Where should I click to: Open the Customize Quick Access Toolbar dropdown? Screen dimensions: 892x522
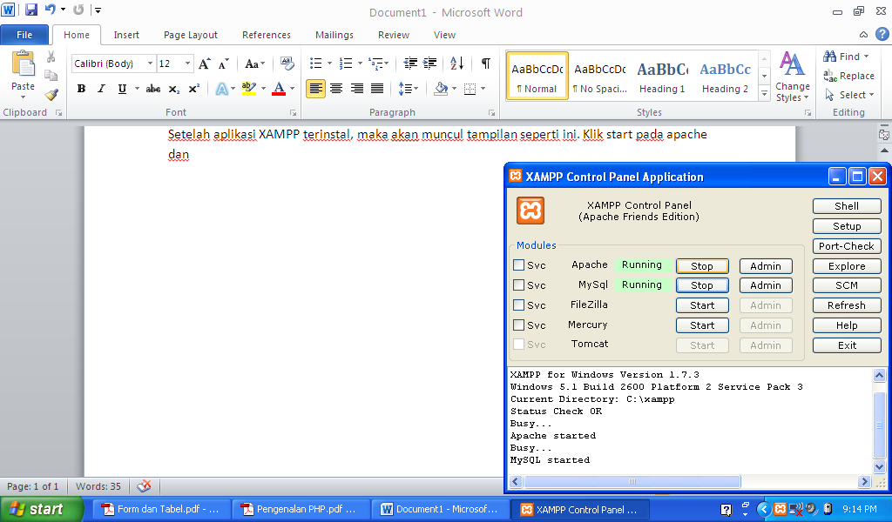point(98,10)
